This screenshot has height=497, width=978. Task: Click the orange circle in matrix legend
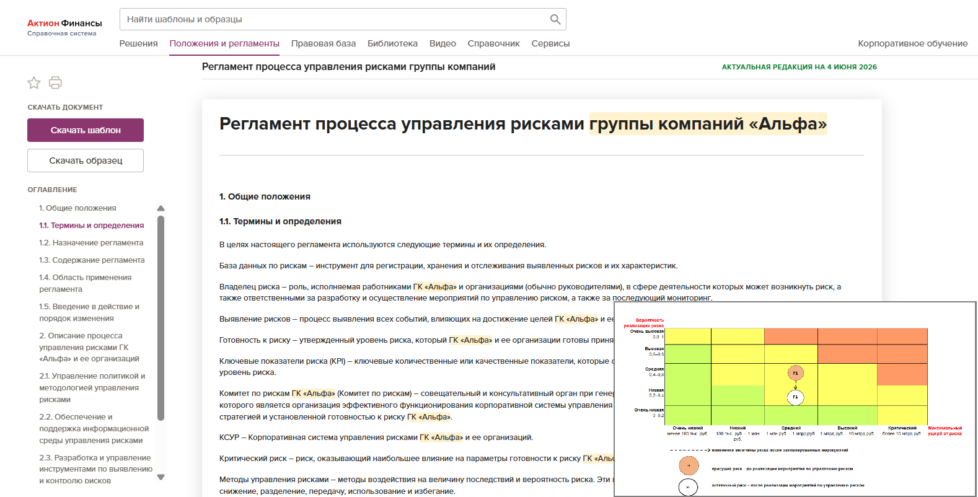point(689,465)
